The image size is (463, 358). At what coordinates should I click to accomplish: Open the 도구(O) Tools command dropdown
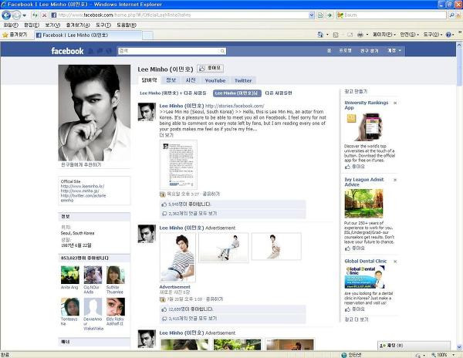[433, 35]
